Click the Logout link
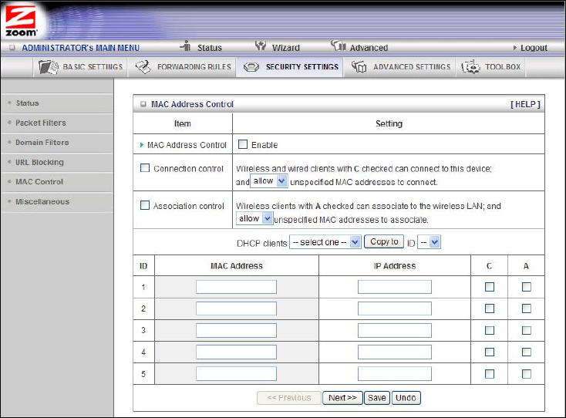The image size is (566, 418). (x=534, y=48)
